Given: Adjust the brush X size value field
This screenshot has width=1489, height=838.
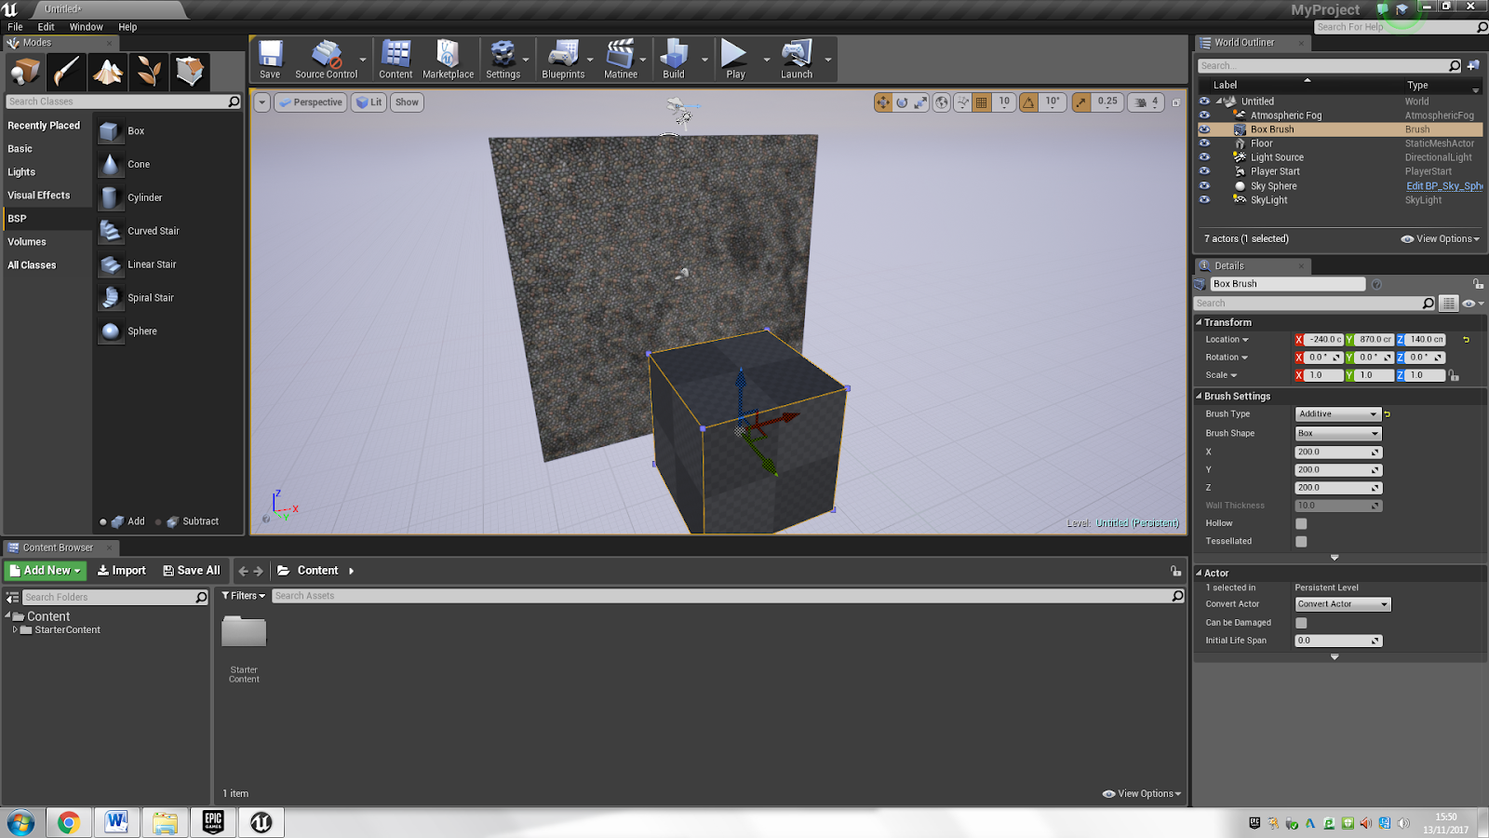Looking at the screenshot, I should (x=1338, y=453).
